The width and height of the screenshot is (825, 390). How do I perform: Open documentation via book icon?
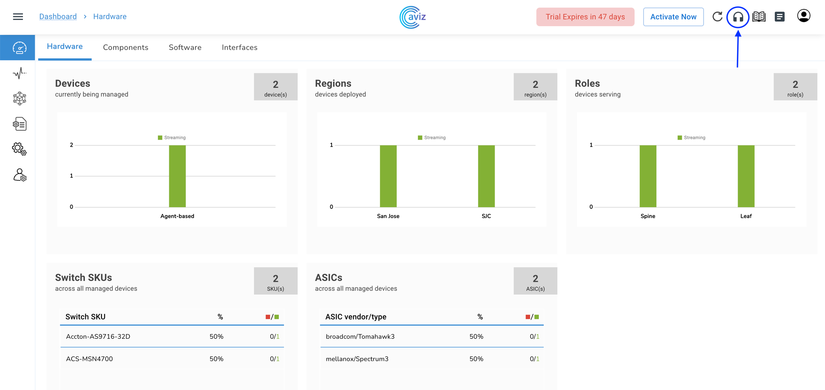(x=759, y=16)
